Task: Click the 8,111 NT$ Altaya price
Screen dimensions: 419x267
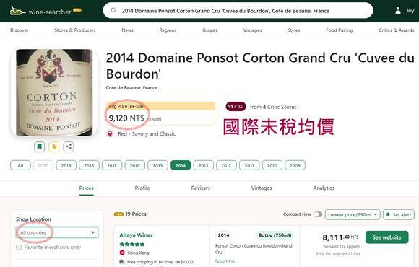Action: 340,237
